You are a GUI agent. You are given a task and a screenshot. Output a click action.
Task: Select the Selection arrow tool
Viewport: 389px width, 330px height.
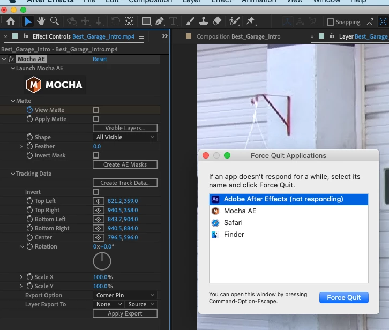coord(28,21)
